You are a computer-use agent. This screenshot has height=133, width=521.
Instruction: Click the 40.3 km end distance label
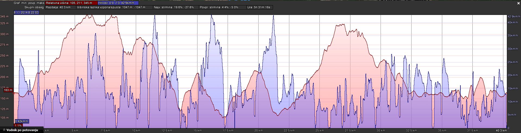(501, 131)
